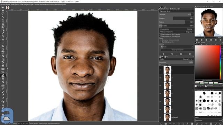Open the brush filter field dropdown
223x125 pixels.
click(208, 88)
